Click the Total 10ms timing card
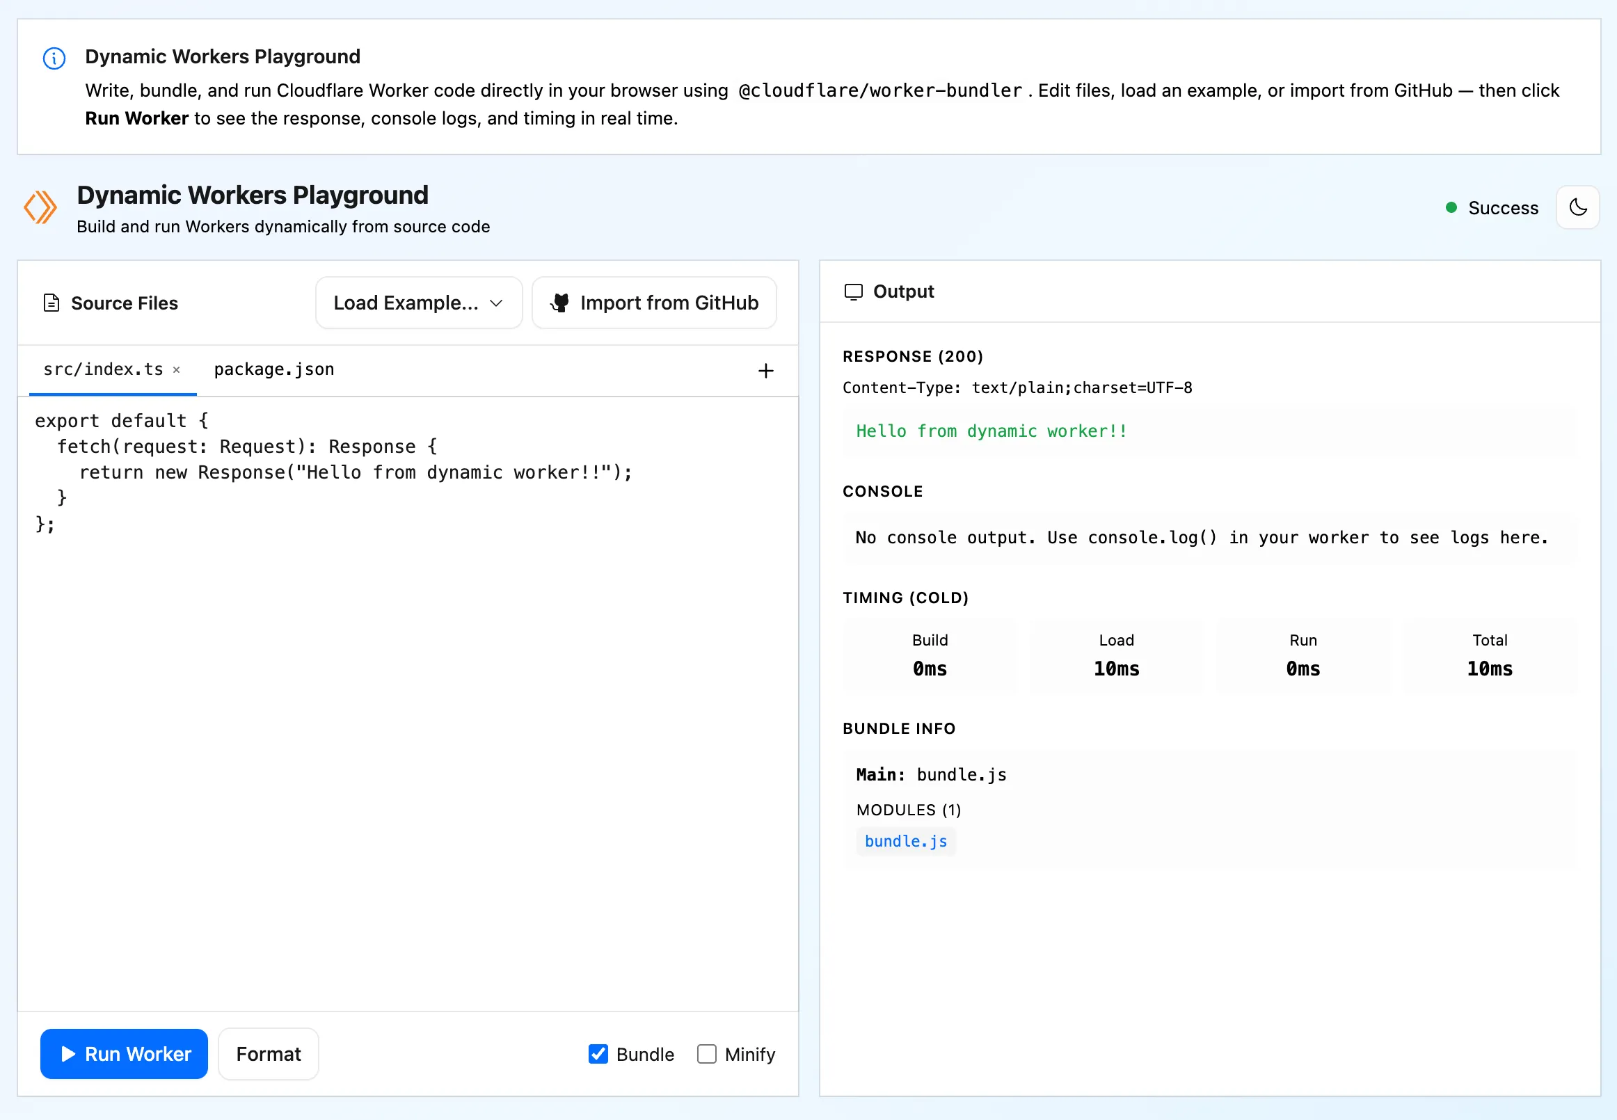The width and height of the screenshot is (1617, 1120). [x=1490, y=655]
